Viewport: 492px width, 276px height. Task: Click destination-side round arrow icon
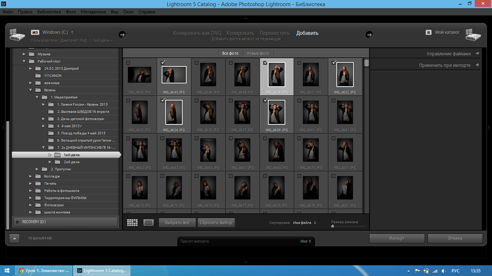coord(369,34)
